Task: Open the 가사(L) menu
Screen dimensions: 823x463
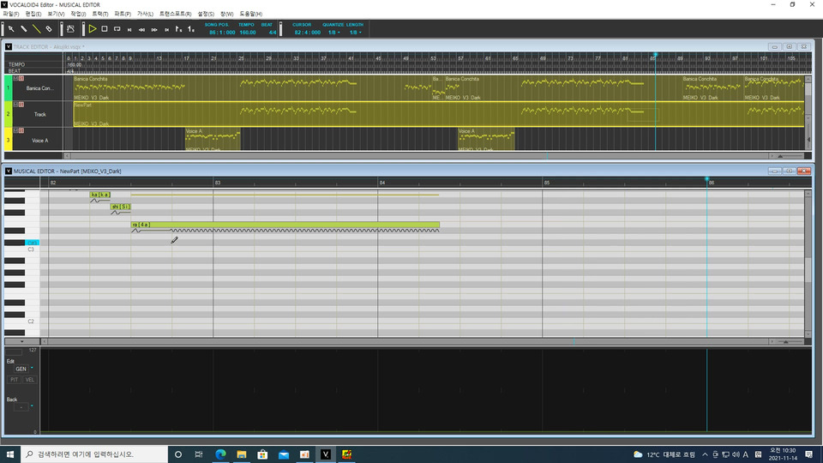Action: (x=145, y=15)
